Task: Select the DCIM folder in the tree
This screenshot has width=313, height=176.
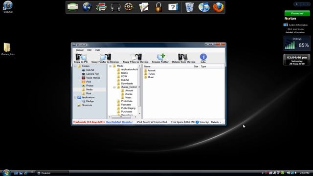Action: (122, 76)
